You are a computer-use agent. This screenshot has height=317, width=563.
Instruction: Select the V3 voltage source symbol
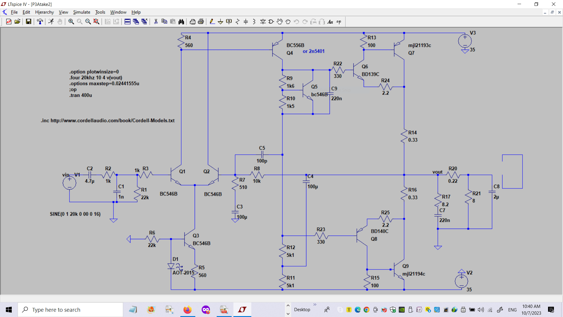tap(465, 41)
